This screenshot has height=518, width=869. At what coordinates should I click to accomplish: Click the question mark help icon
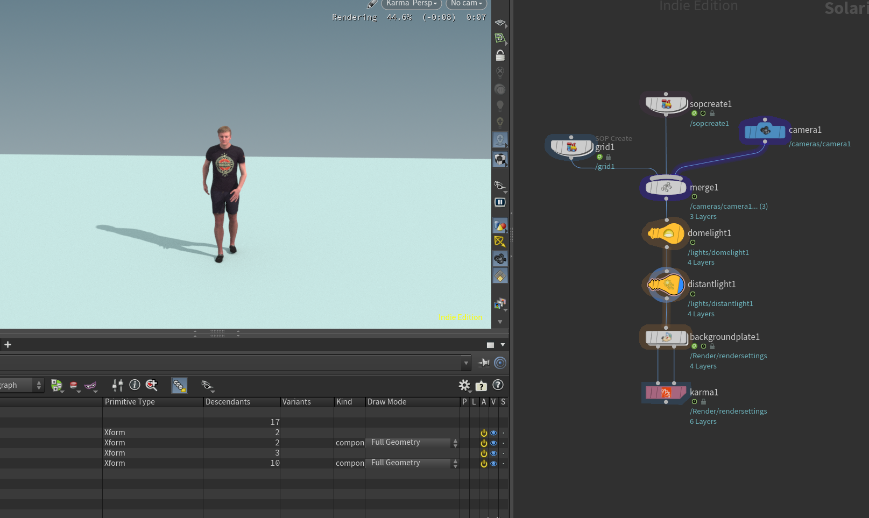pyautogui.click(x=498, y=385)
